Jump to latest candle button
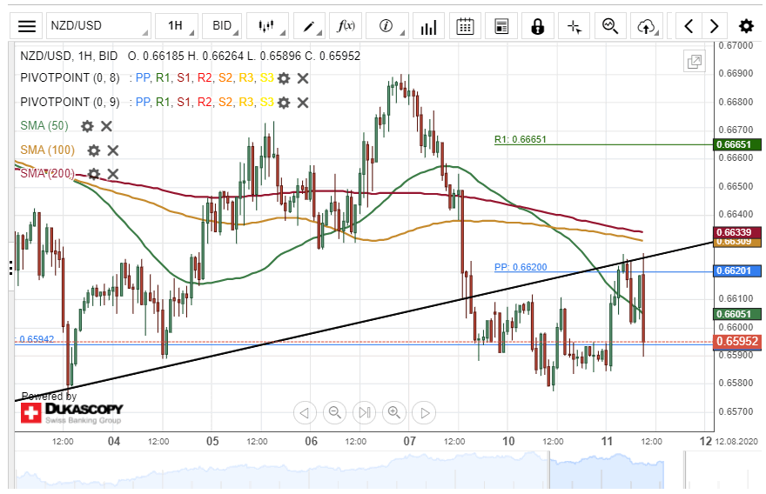The image size is (766, 494). pyautogui.click(x=365, y=413)
